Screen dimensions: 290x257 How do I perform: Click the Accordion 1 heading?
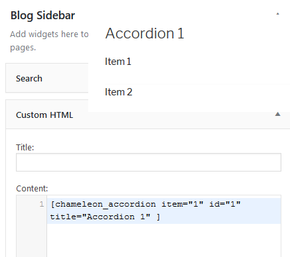click(145, 34)
